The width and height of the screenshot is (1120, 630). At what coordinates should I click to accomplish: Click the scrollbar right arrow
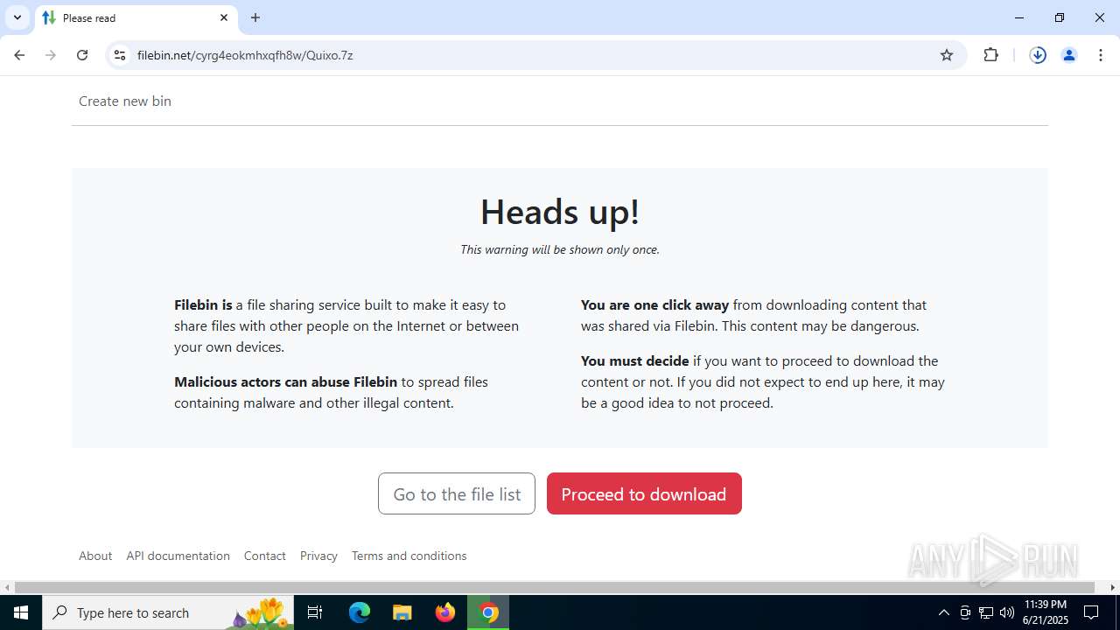pos(1113,587)
